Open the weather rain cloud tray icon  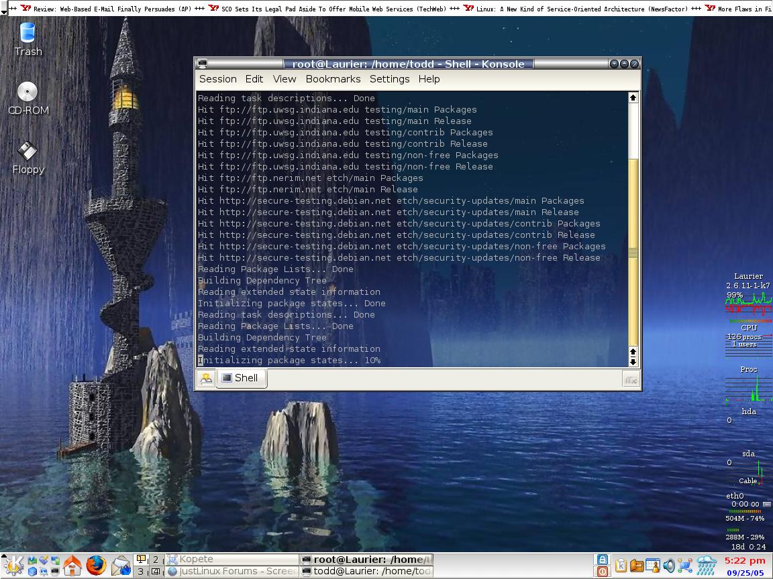coord(707,566)
